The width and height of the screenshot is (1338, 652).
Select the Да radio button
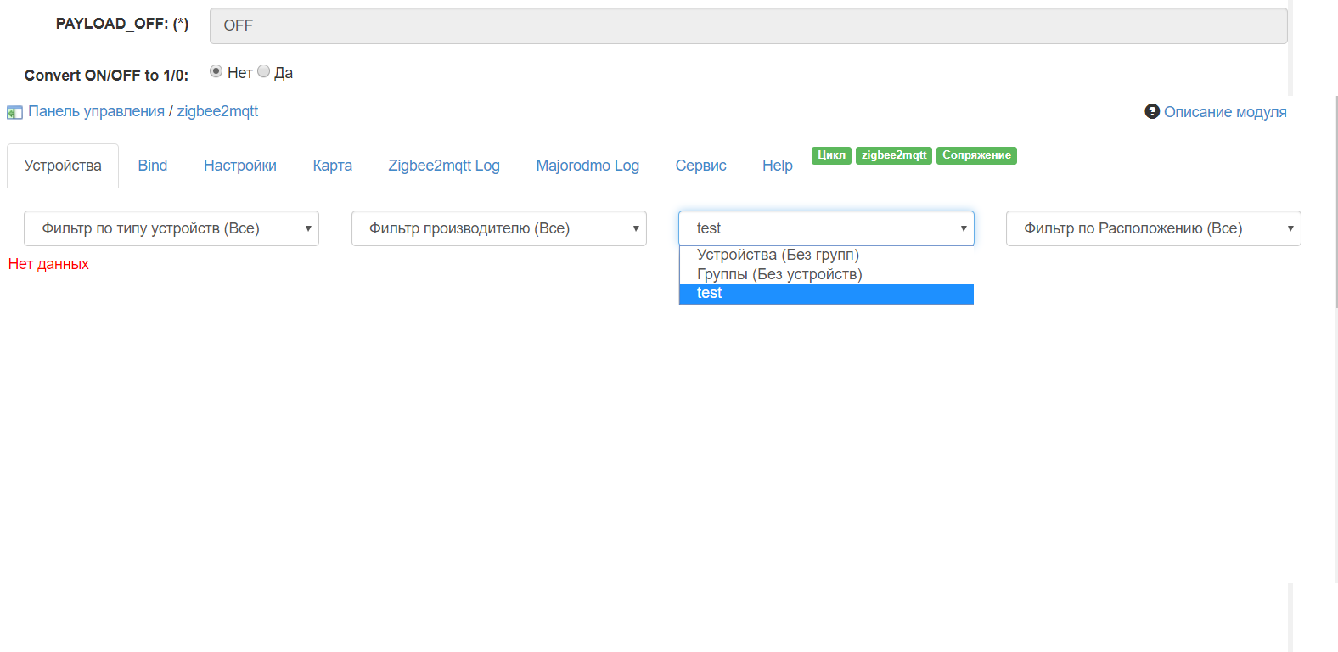[x=264, y=71]
